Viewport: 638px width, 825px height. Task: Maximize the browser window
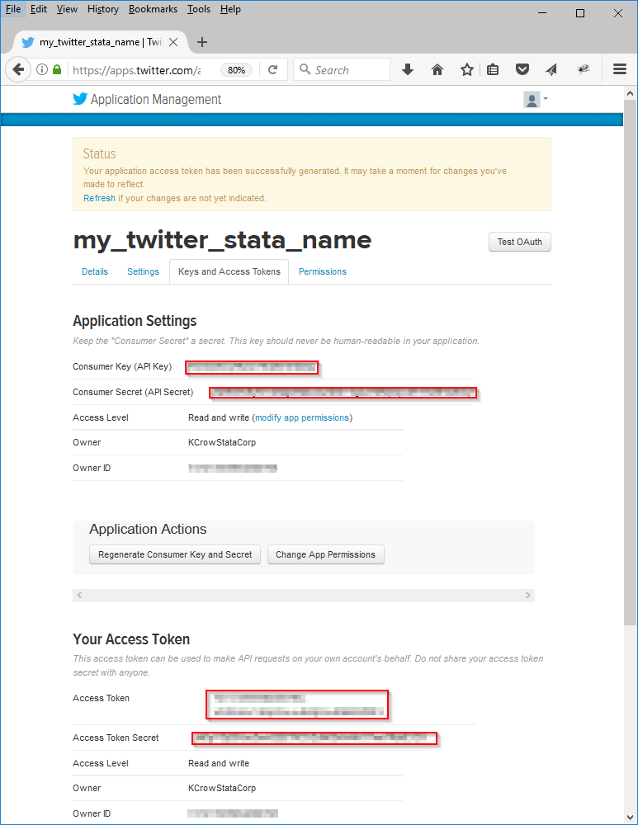pos(580,12)
